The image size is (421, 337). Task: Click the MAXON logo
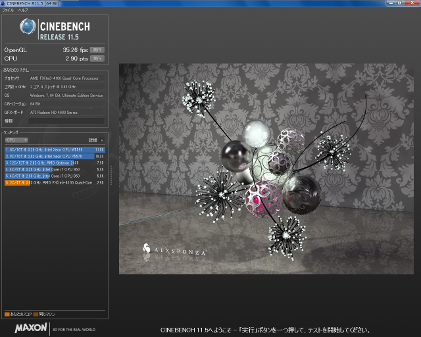[31, 328]
